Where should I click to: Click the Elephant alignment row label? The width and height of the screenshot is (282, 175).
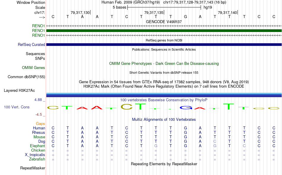point(37,146)
